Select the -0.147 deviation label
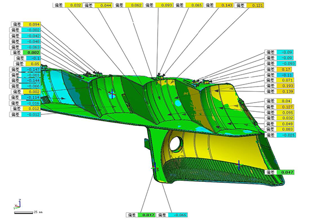309x219 pixels. tap(33, 69)
